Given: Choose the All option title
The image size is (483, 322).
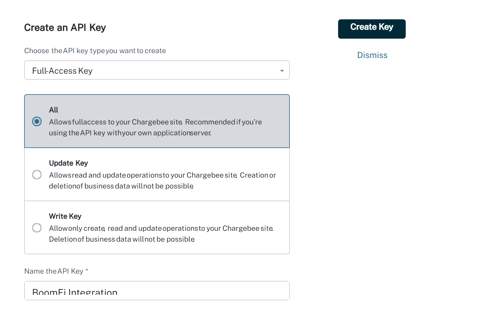Looking at the screenshot, I should [53, 110].
